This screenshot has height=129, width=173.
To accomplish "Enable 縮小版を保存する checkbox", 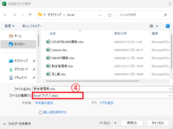I will pyautogui.click(x=41, y=112).
